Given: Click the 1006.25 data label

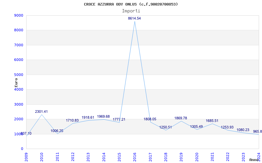Looking at the screenshot, I should 57,131.
